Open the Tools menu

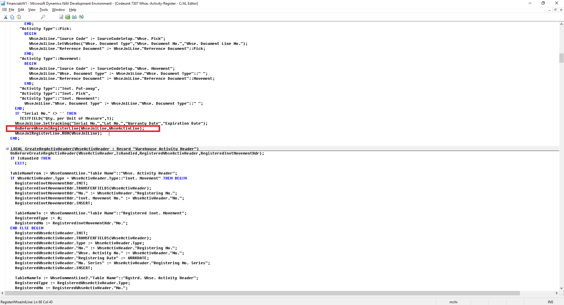click(x=43, y=10)
